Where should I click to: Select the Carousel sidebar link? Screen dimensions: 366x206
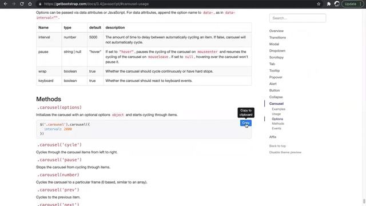coord(276,104)
